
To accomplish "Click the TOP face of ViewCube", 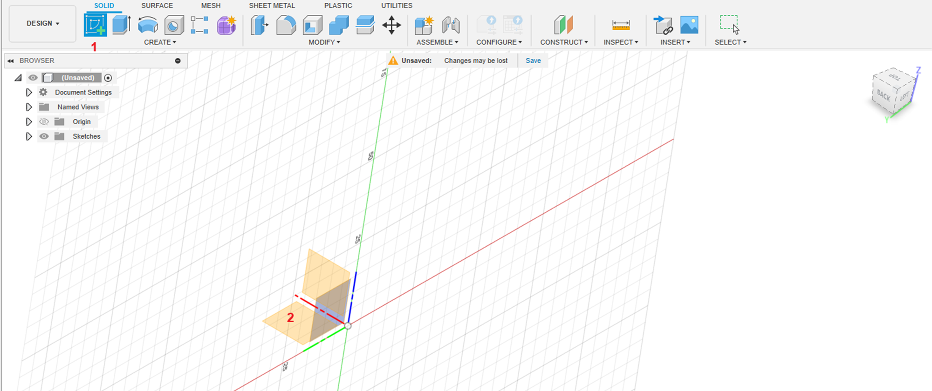I will pyautogui.click(x=894, y=77).
